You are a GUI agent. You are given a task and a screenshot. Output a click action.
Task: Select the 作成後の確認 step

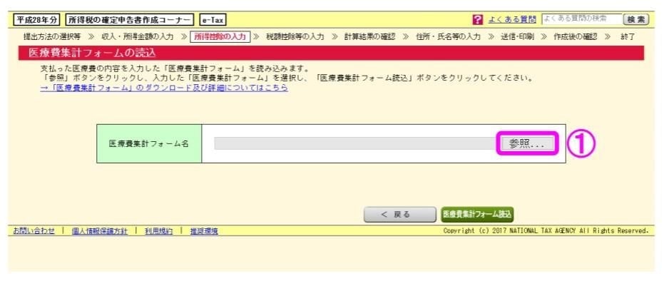click(x=575, y=37)
